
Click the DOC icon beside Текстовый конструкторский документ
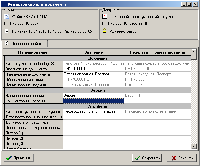click(105, 16)
